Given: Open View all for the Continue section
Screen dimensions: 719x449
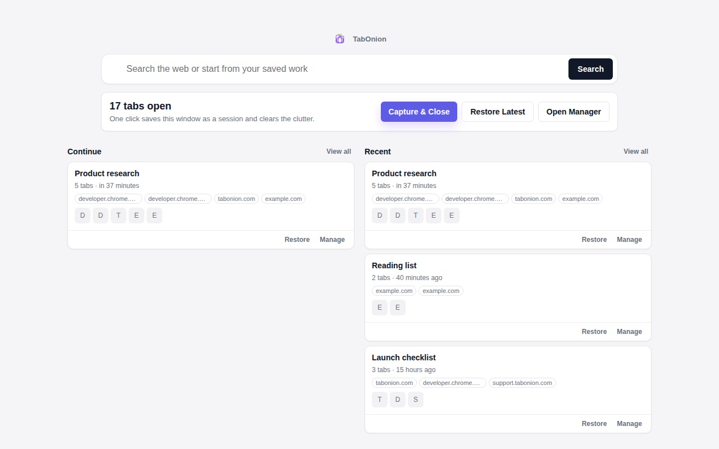Looking at the screenshot, I should (338, 152).
